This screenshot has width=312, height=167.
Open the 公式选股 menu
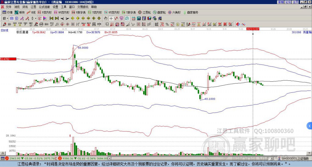click(44, 7)
